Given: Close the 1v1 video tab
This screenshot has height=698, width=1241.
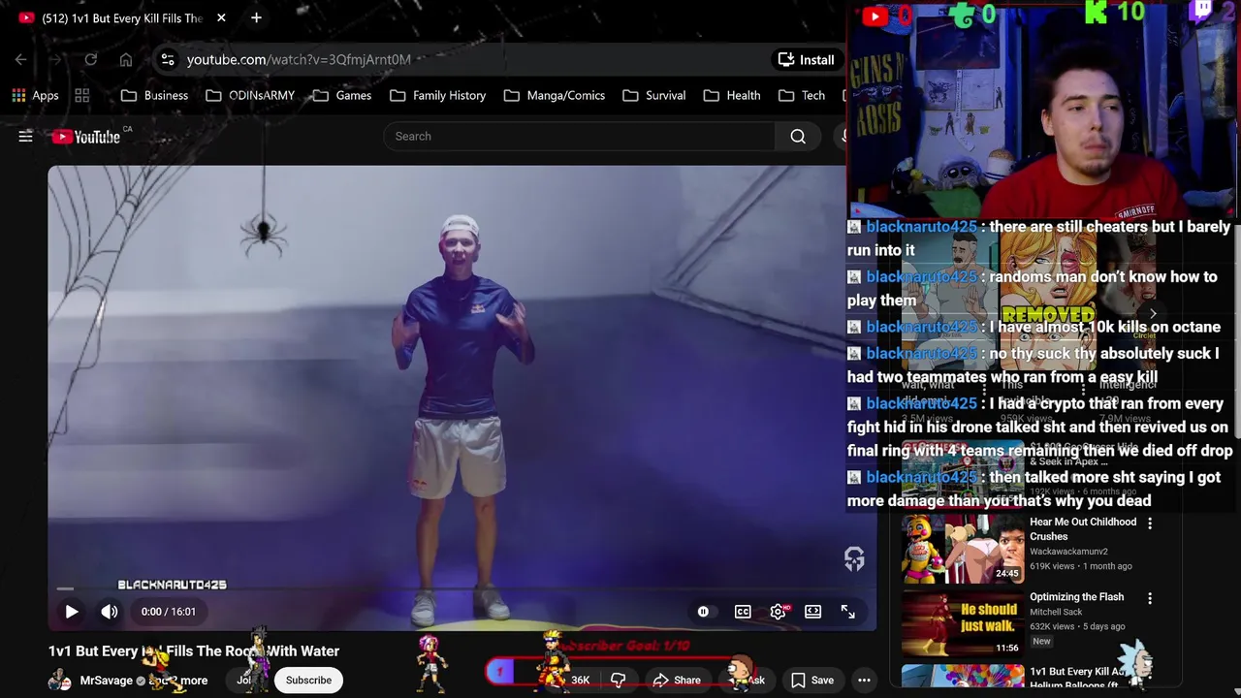Looking at the screenshot, I should (221, 17).
